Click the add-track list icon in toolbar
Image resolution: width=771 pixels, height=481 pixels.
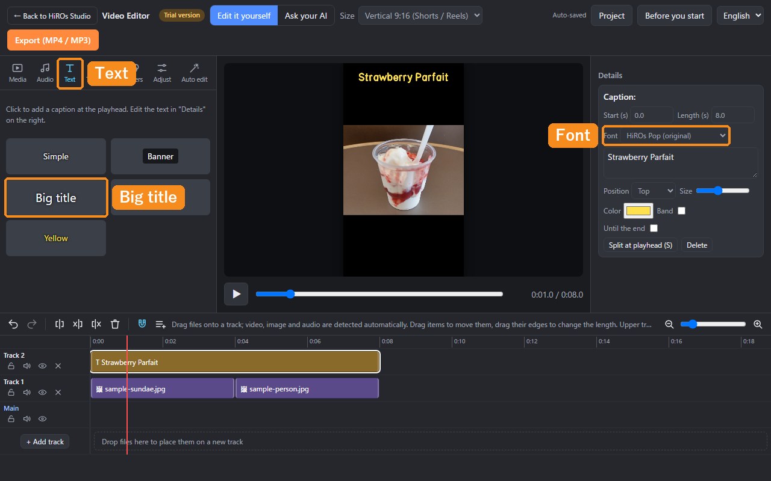click(x=161, y=324)
